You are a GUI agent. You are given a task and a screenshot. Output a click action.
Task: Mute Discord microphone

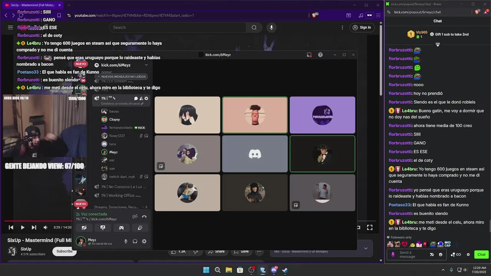click(x=126, y=242)
